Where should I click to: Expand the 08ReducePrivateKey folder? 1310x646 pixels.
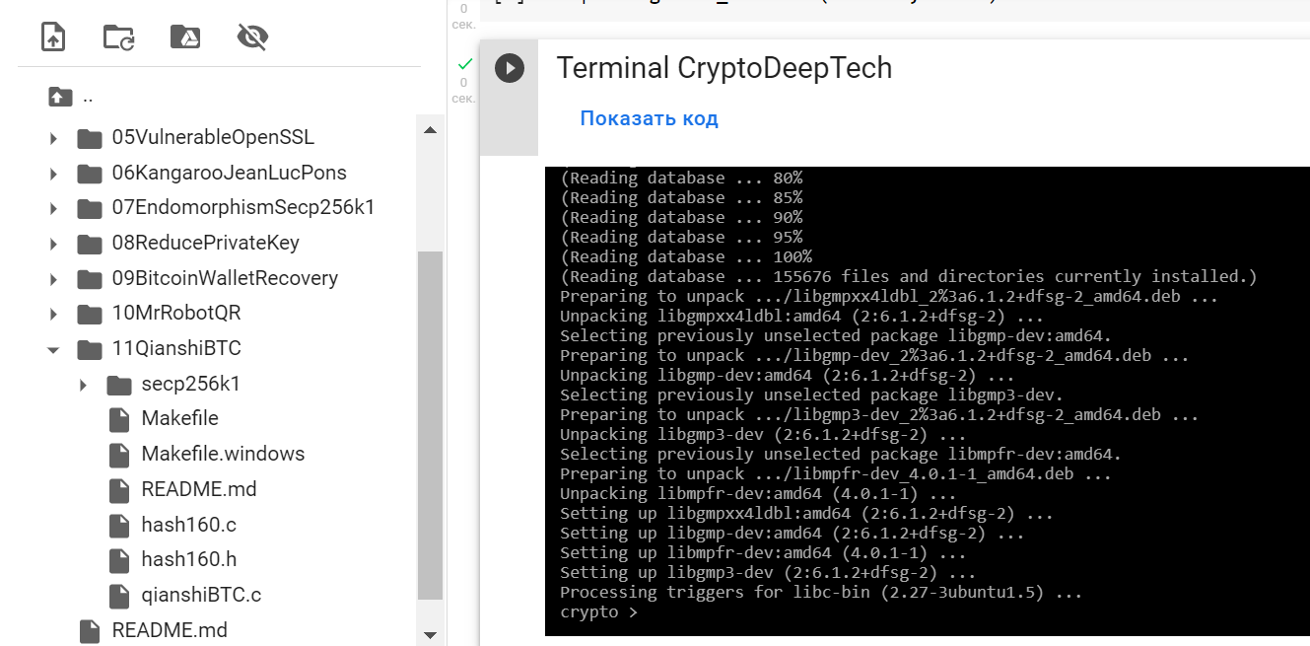point(53,244)
